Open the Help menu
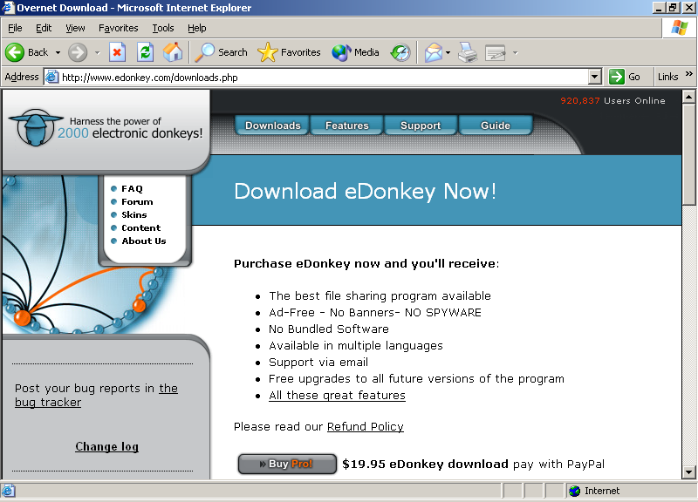698x502 pixels. point(197,28)
